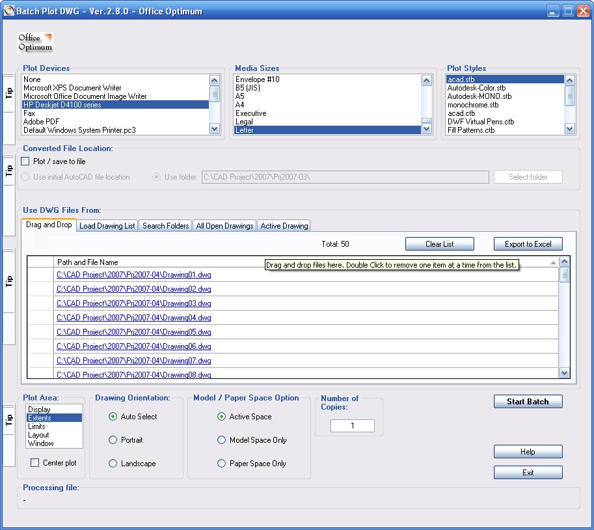The width and height of the screenshot is (594, 530).
Task: Select Adobe PDF plot device
Action: pyautogui.click(x=115, y=122)
